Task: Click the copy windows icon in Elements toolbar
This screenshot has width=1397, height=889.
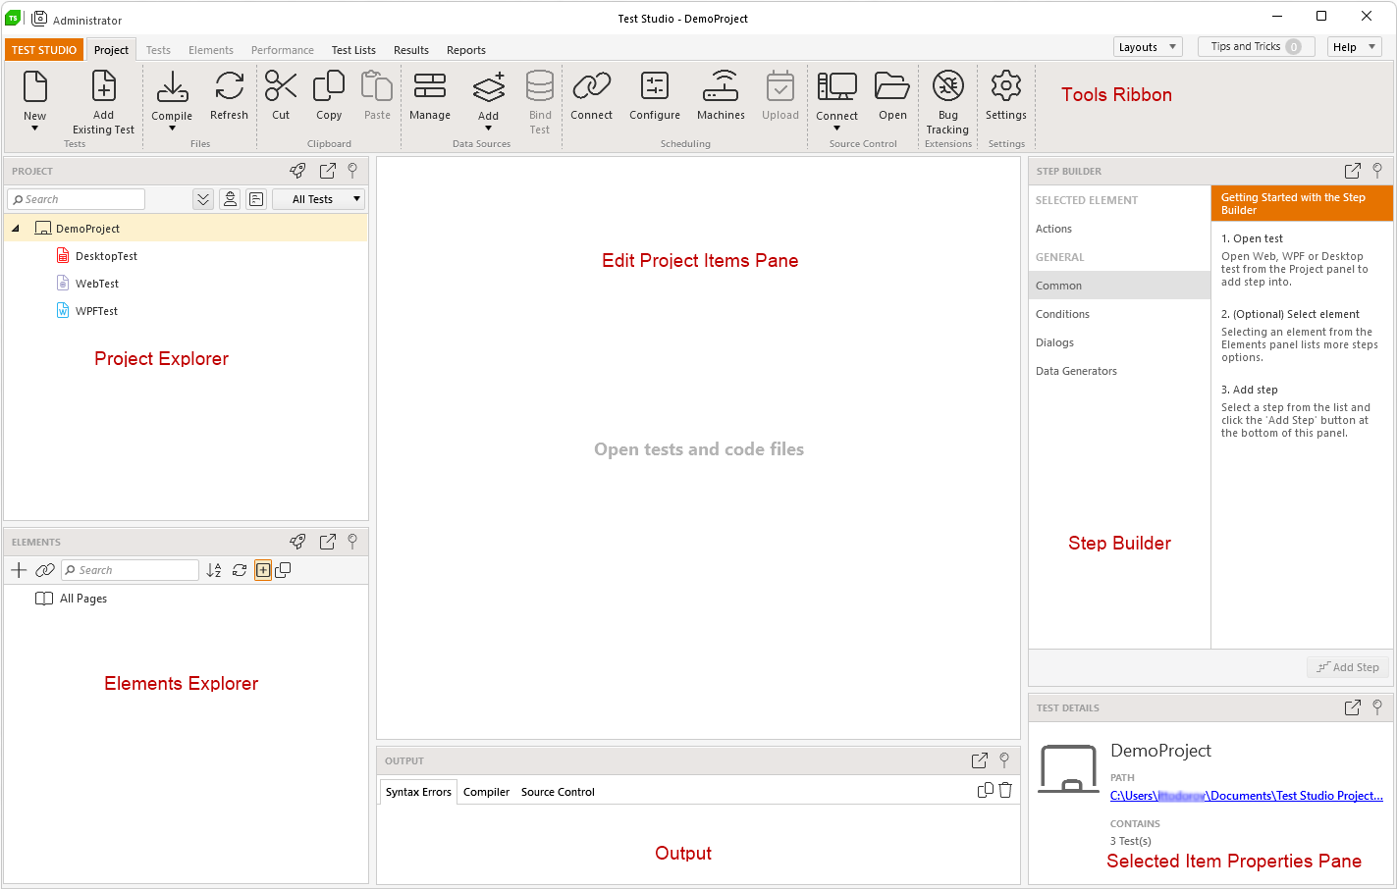Action: (283, 570)
